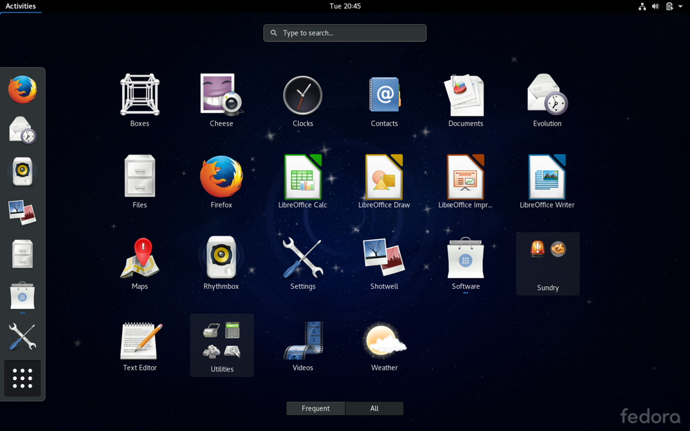Open Shotwell from the dash
Screen dimensions: 690x431
pos(23,212)
